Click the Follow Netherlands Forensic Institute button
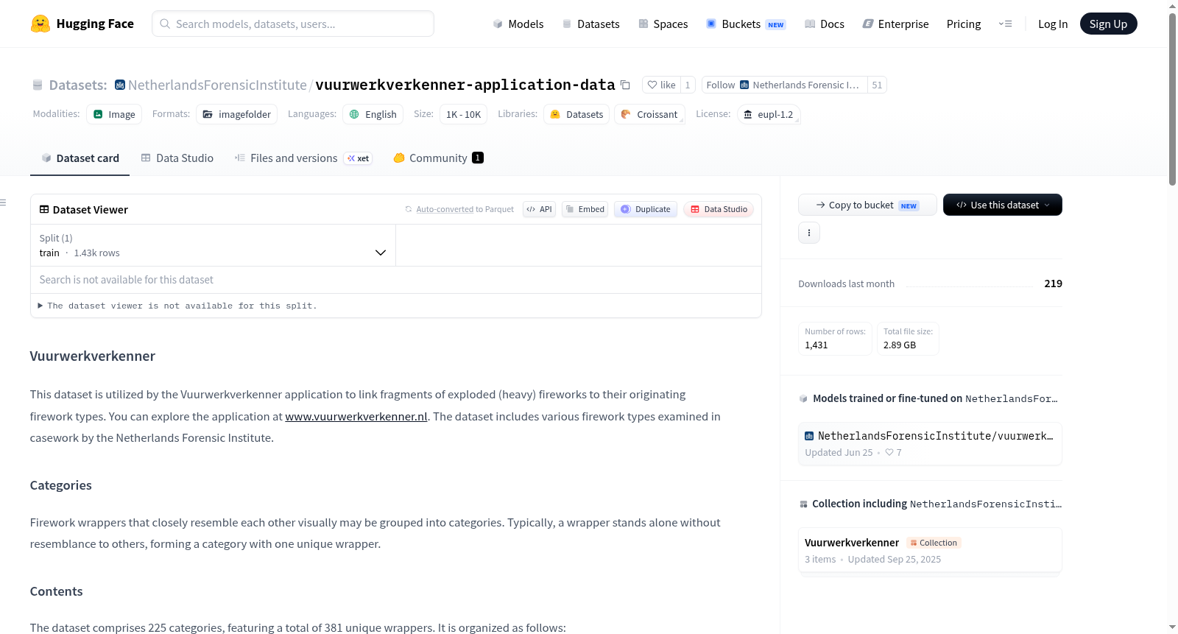This screenshot has height=634, width=1178. pyautogui.click(x=785, y=85)
